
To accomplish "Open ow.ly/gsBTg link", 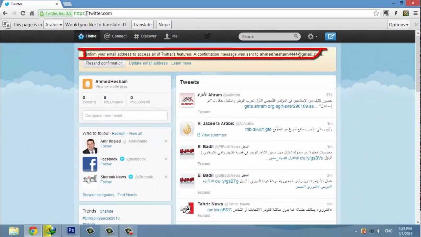I will point(227,181).
